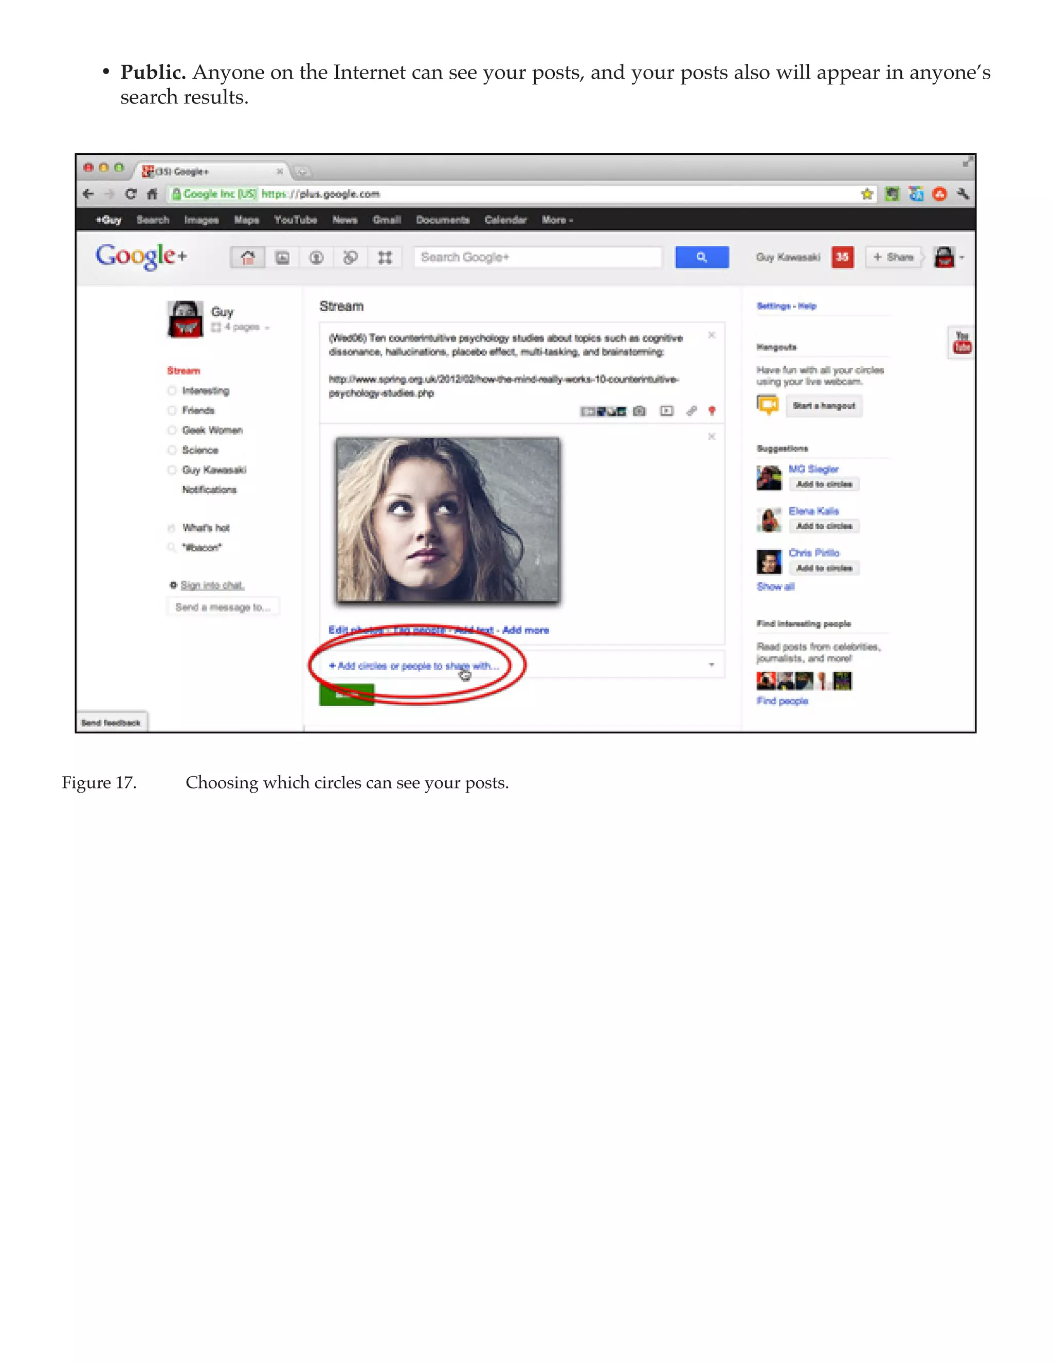1053x1363 pixels.
Task: Click the Send a message to field
Action: click(x=223, y=606)
